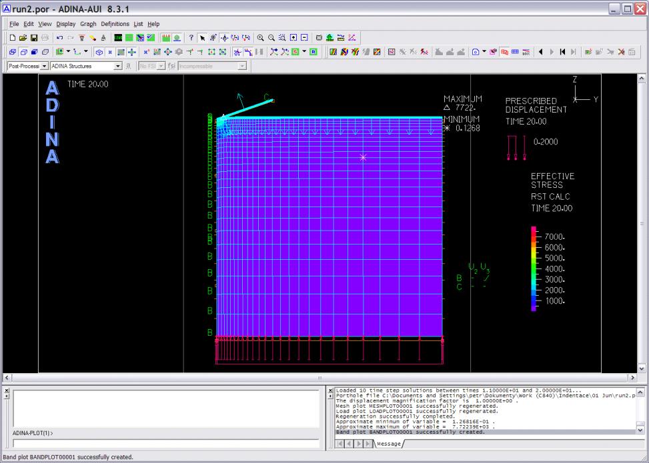Click the Zoom Out magnifier icon

pyautogui.click(x=271, y=37)
